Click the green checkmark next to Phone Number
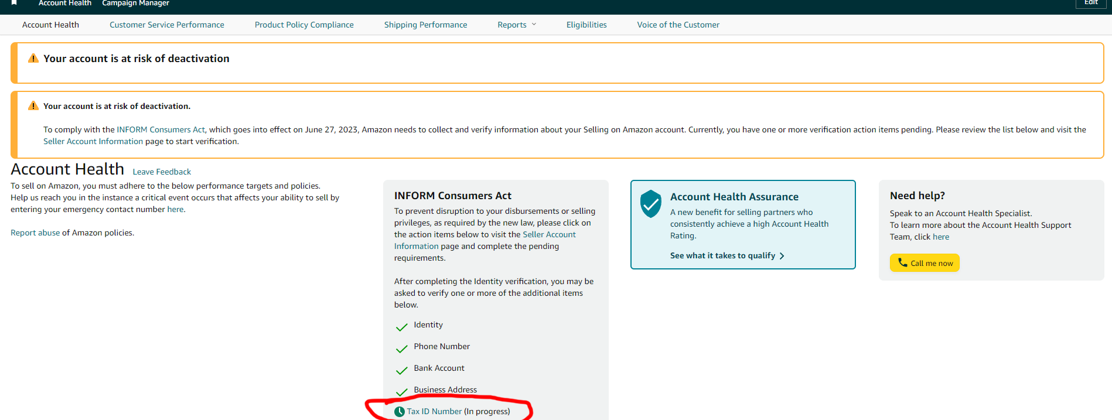1112x420 pixels. click(401, 349)
